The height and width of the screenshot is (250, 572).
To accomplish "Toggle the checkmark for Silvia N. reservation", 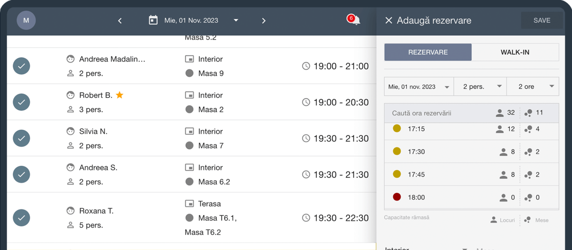I will [22, 138].
